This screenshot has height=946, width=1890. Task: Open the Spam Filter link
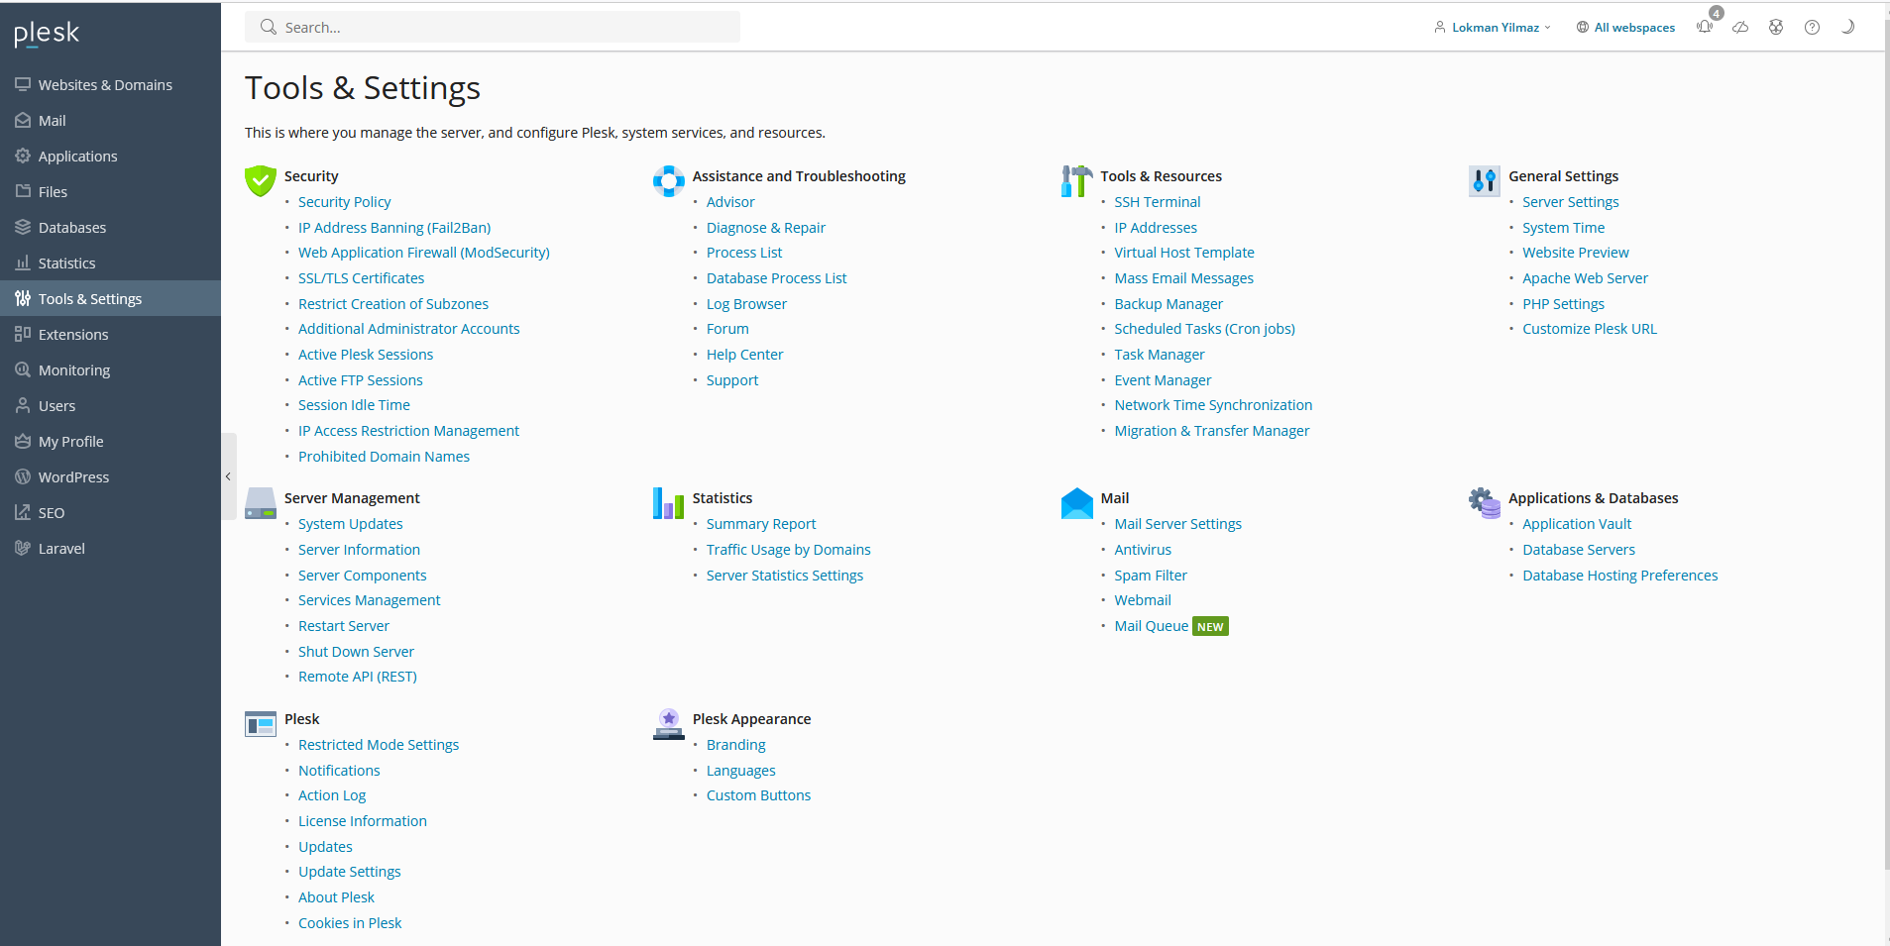coord(1151,576)
